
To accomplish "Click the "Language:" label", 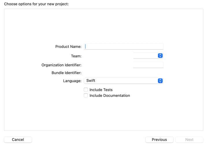I will point(72,81).
